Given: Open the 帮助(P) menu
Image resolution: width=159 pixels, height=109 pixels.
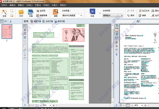Looking at the screenshot, I should pyautogui.click(x=63, y=5).
